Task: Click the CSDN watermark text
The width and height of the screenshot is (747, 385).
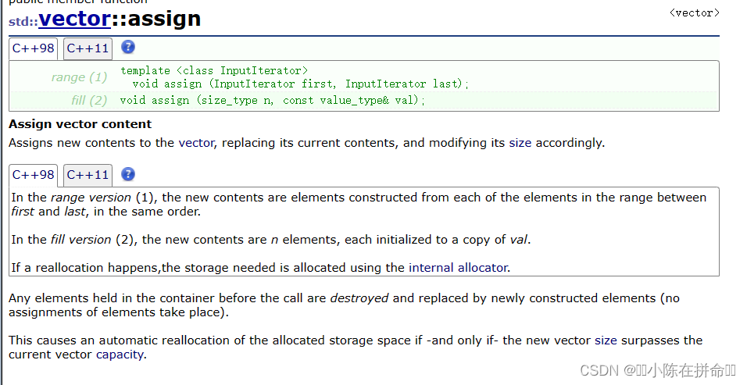Action: click(x=658, y=370)
